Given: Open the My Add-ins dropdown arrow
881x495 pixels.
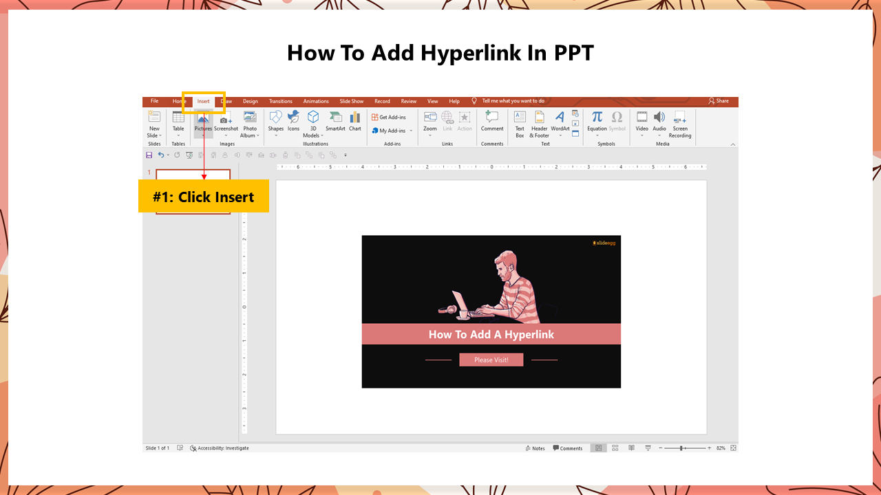Looking at the screenshot, I should pyautogui.click(x=411, y=131).
